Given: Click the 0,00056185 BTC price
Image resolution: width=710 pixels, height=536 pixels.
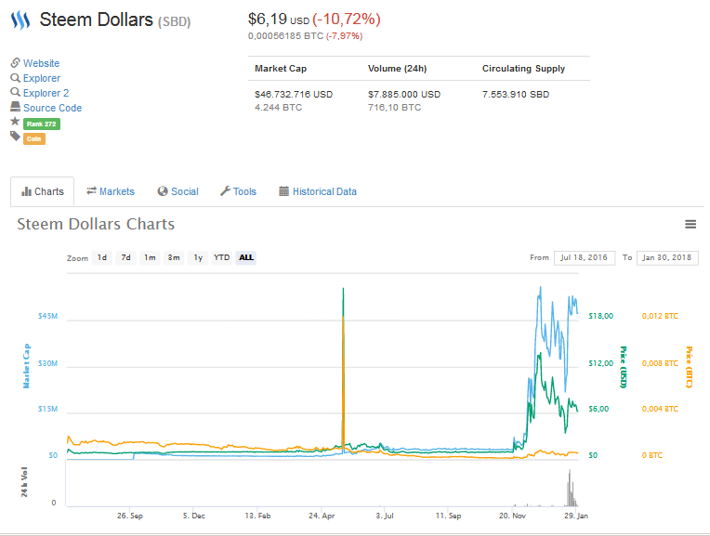Looking at the screenshot, I should pyautogui.click(x=285, y=35).
